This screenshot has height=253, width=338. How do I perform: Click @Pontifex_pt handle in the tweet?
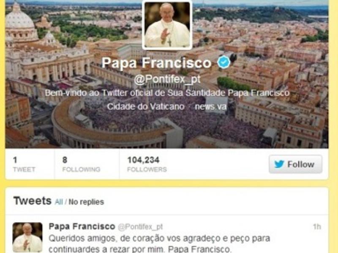coord(140,227)
